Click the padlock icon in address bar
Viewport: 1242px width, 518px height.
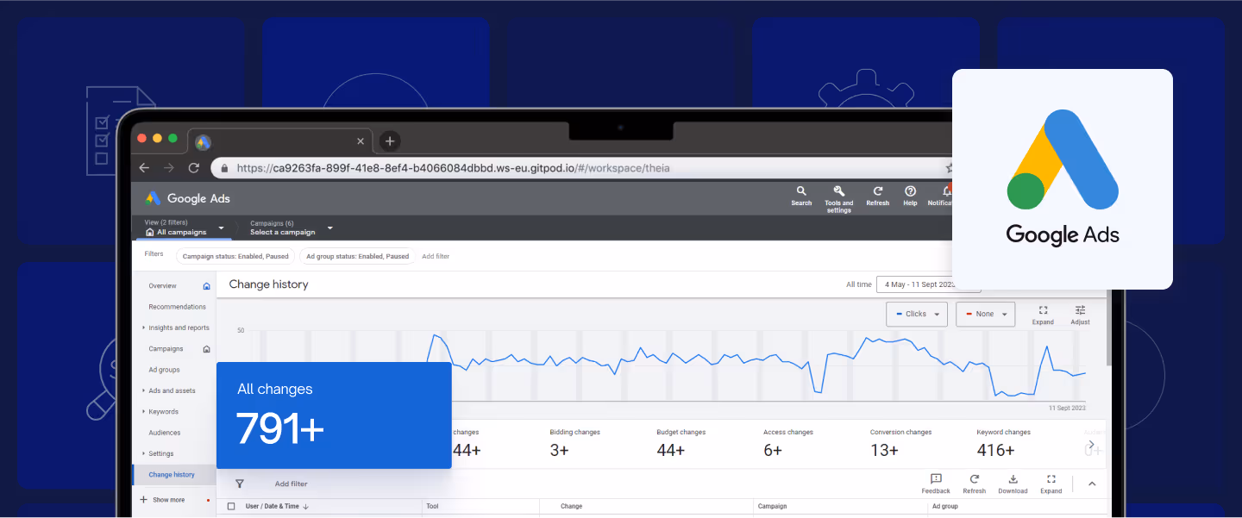point(224,168)
